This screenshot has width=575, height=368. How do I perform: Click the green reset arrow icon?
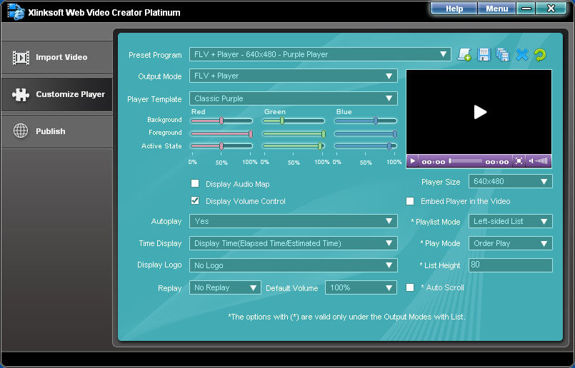coord(540,55)
